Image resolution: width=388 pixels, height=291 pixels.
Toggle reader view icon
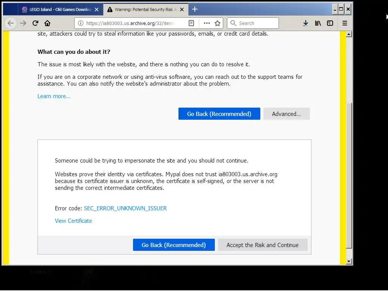click(191, 23)
